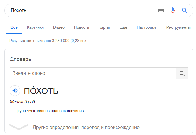Play pronunciation of ПОХОТЬ via speaker icon
The image size is (196, 135).
(15, 91)
